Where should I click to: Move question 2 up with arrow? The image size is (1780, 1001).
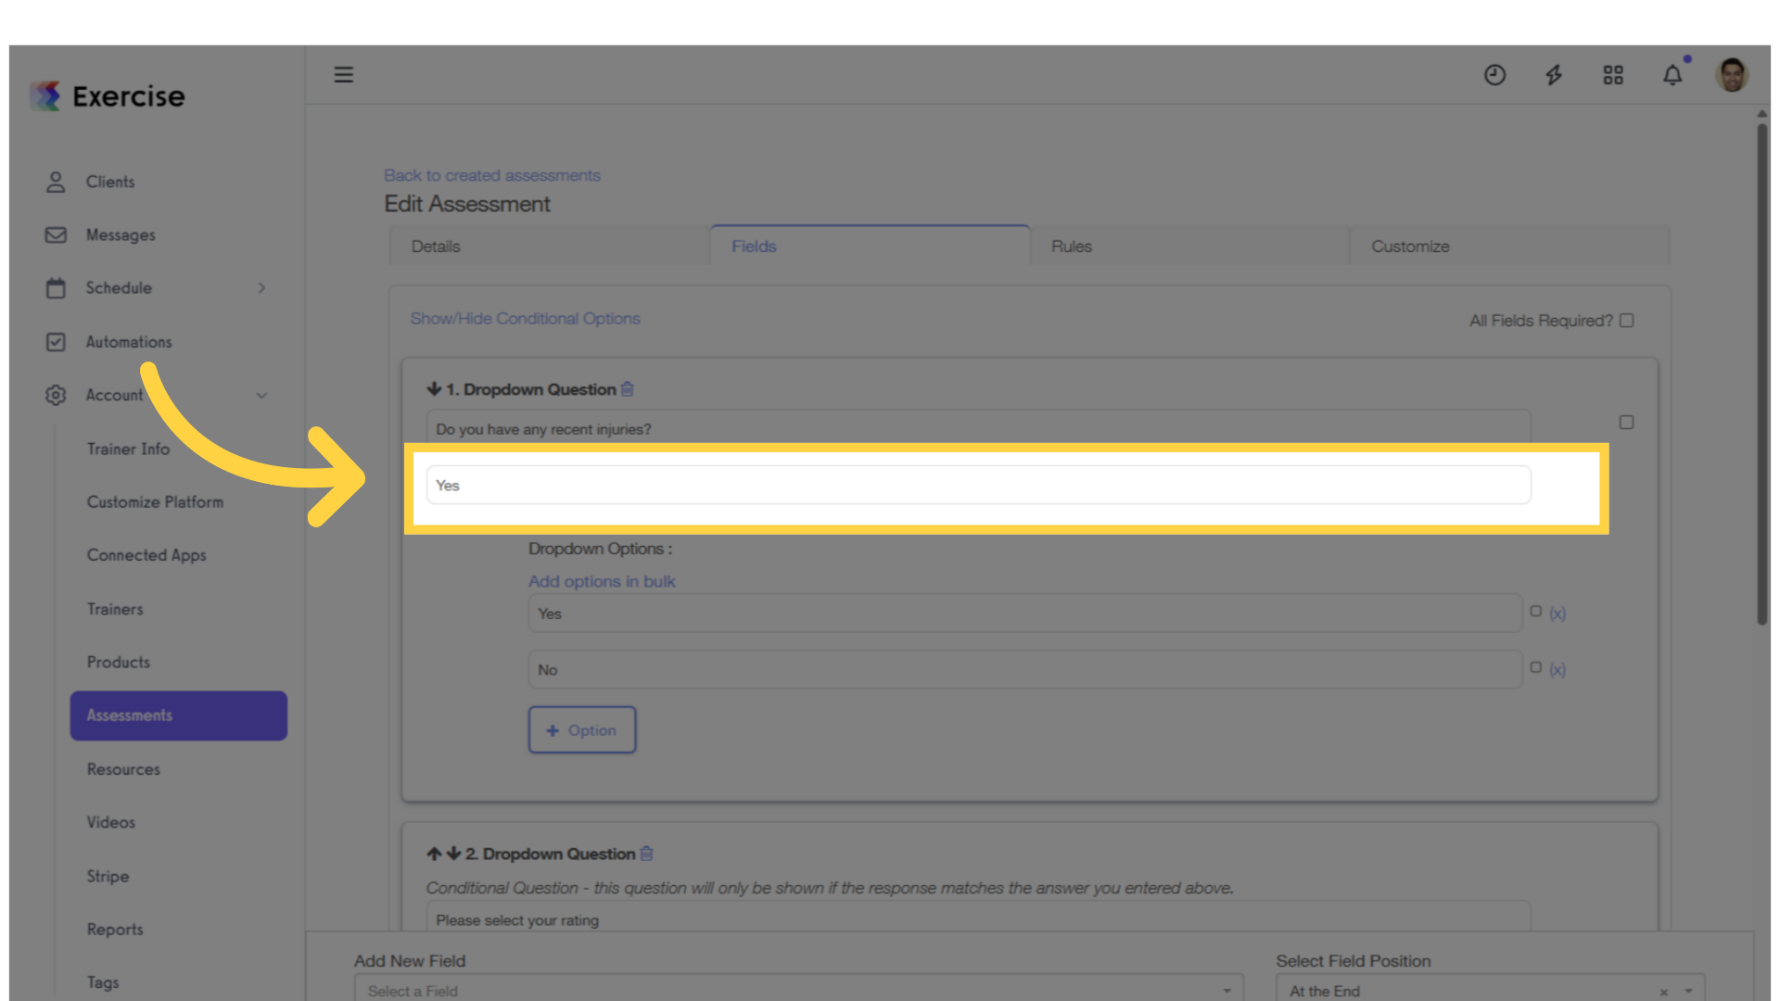(x=434, y=854)
